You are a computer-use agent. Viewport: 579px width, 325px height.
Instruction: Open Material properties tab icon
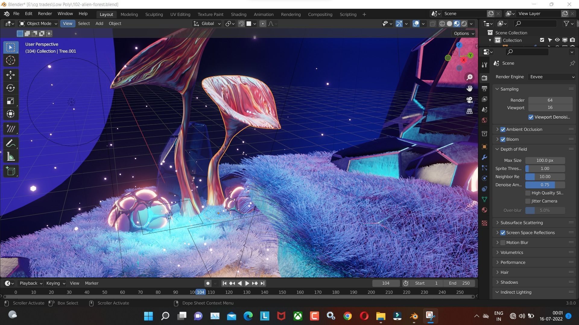pos(484,210)
